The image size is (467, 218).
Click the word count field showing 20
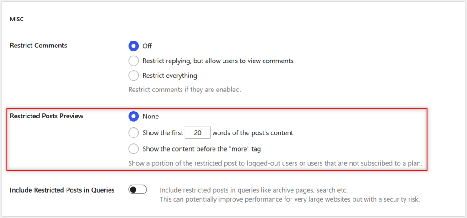pos(198,132)
